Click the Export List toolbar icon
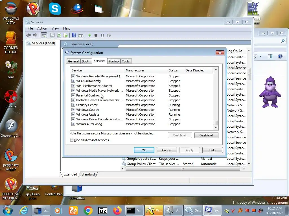 pyautogui.click(x=65, y=35)
